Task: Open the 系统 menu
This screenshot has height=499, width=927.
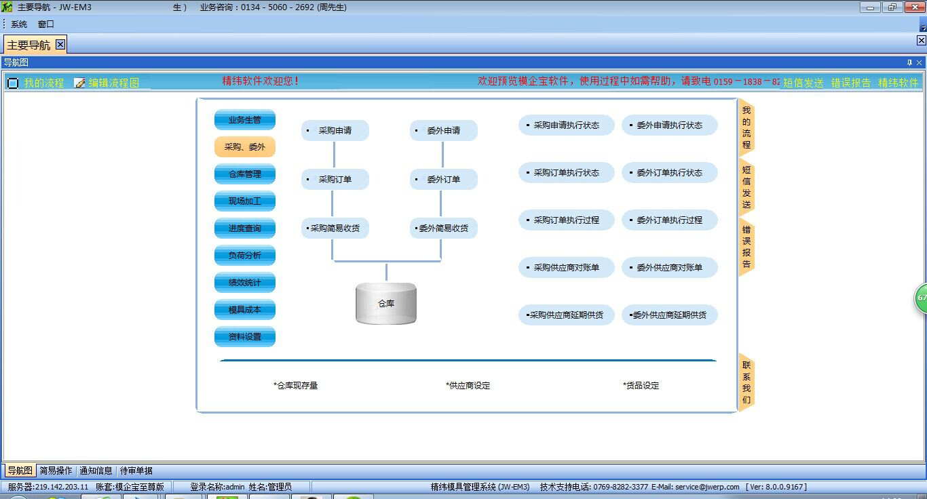Action: [x=19, y=24]
